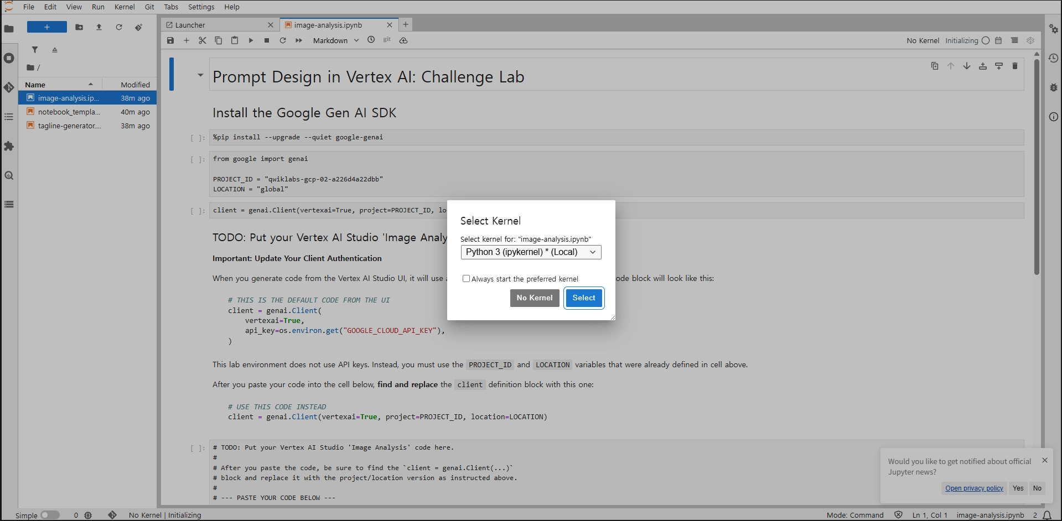Screen dimensions: 1062x521
Task: Move the selected cell down
Action: point(967,66)
